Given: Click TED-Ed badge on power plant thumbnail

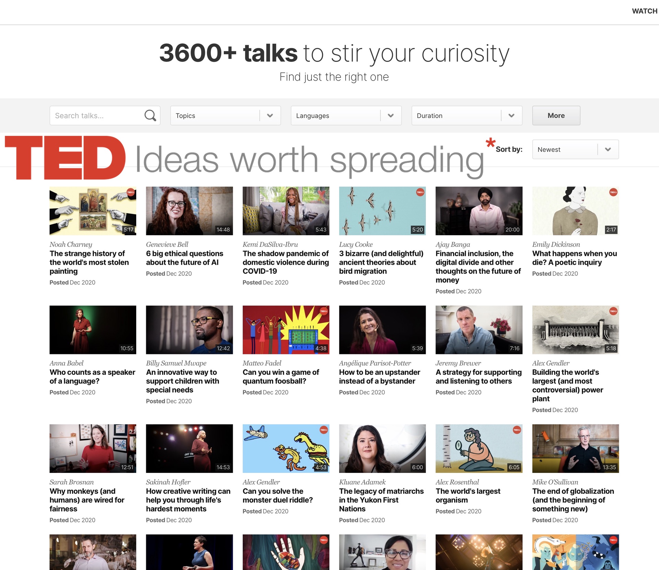Looking at the screenshot, I should pos(613,311).
